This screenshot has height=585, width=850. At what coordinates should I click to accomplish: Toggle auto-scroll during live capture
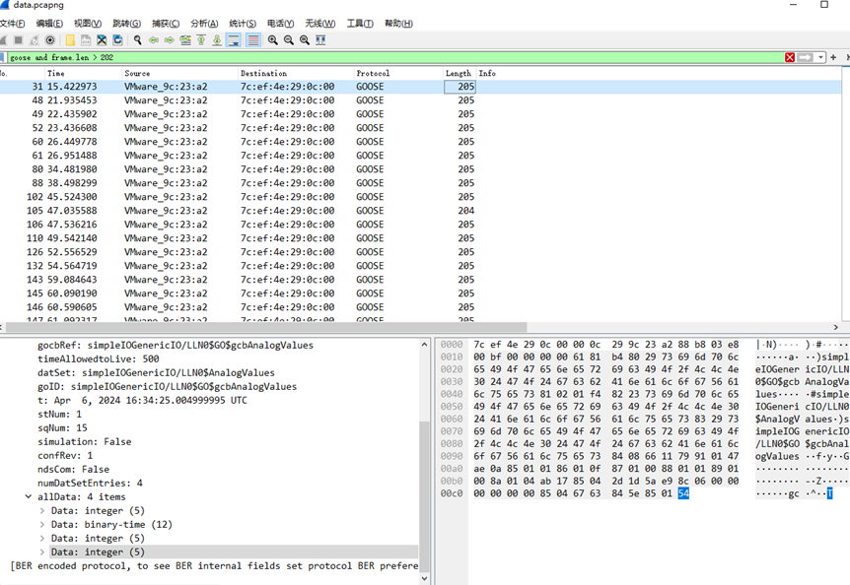click(234, 40)
